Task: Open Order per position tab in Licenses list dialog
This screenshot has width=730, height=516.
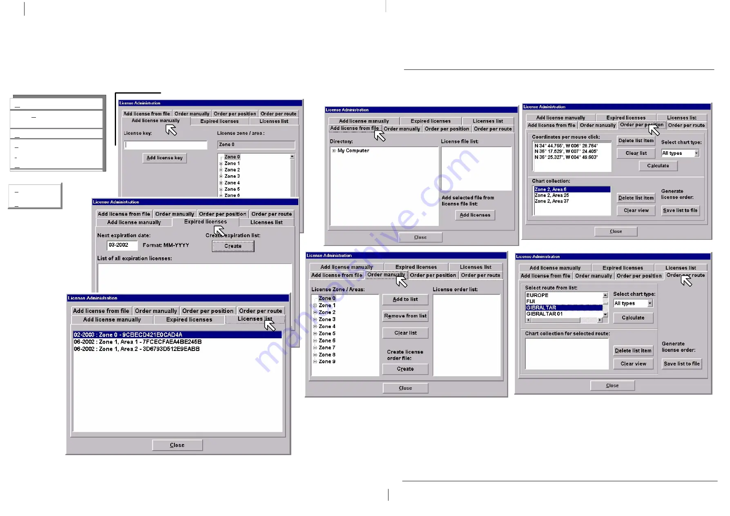Action: (208, 311)
